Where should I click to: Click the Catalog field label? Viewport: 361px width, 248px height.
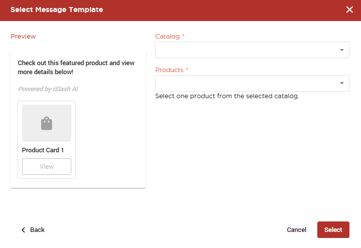167,36
